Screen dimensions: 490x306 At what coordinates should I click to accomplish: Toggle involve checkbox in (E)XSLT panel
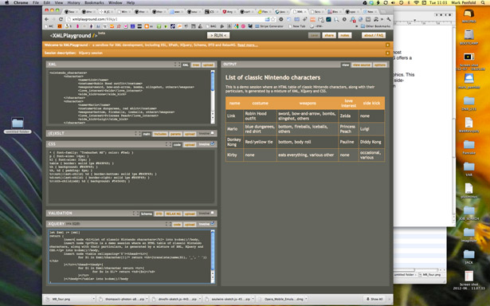213,133
